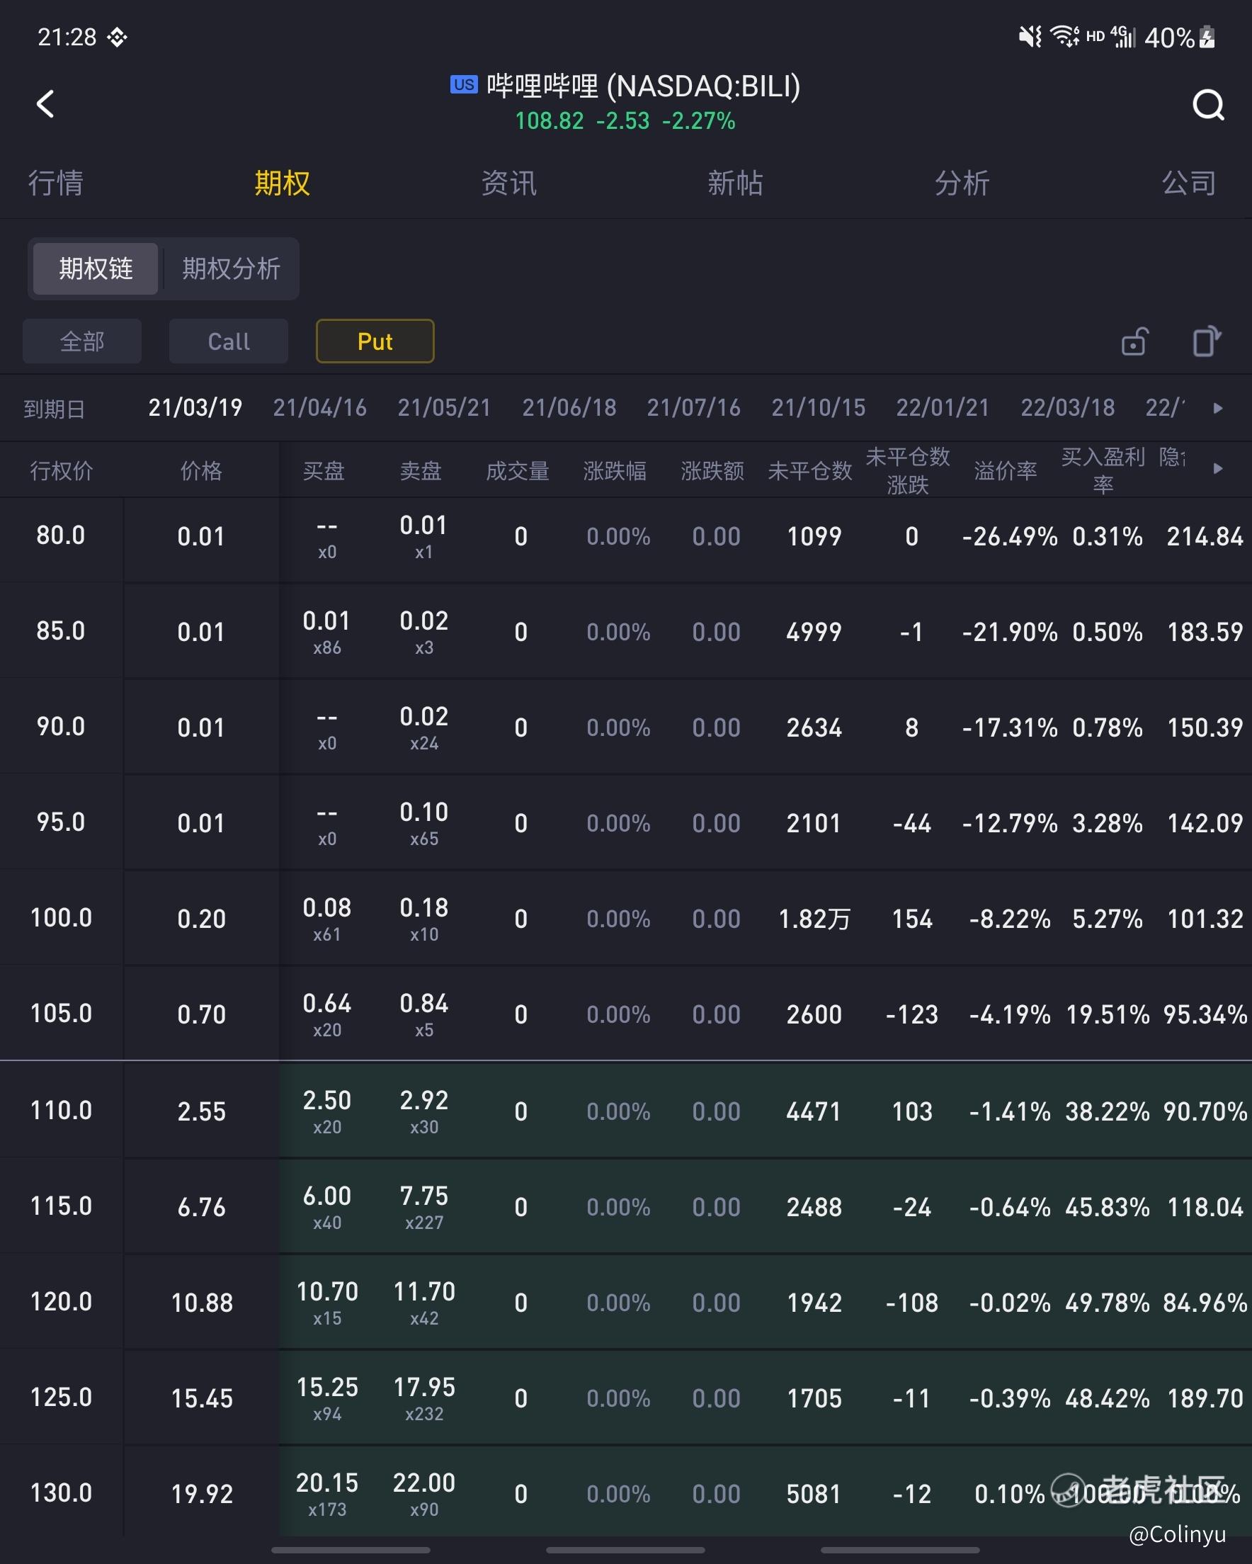Tap stock price 108.82 quote
Screen dimensions: 1252x1564
coord(549,120)
